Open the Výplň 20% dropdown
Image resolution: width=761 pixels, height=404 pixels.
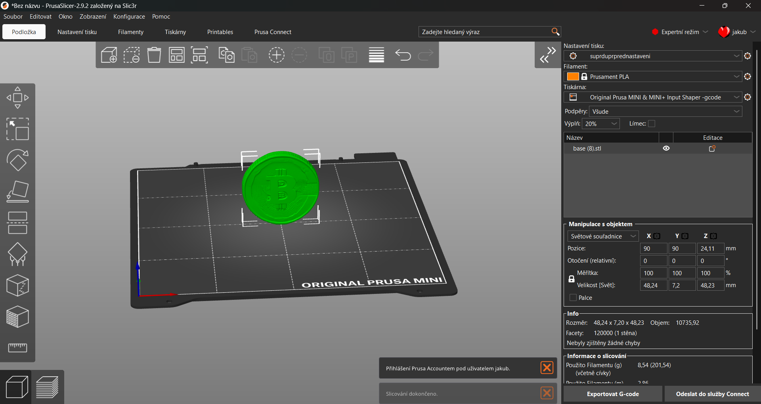600,124
